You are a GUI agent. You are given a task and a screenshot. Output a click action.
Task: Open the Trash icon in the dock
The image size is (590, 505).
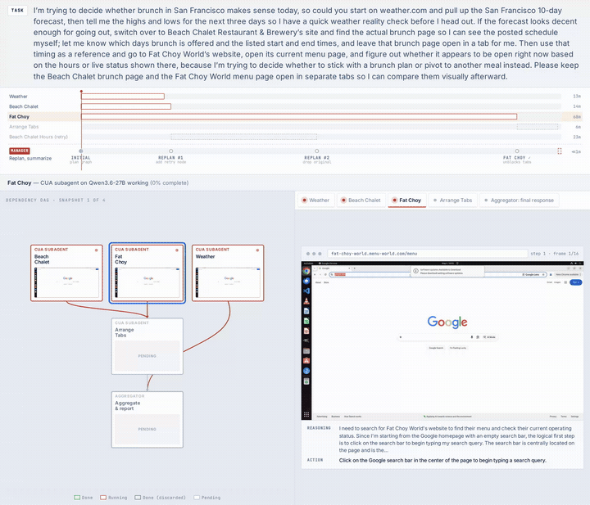[x=306, y=381]
